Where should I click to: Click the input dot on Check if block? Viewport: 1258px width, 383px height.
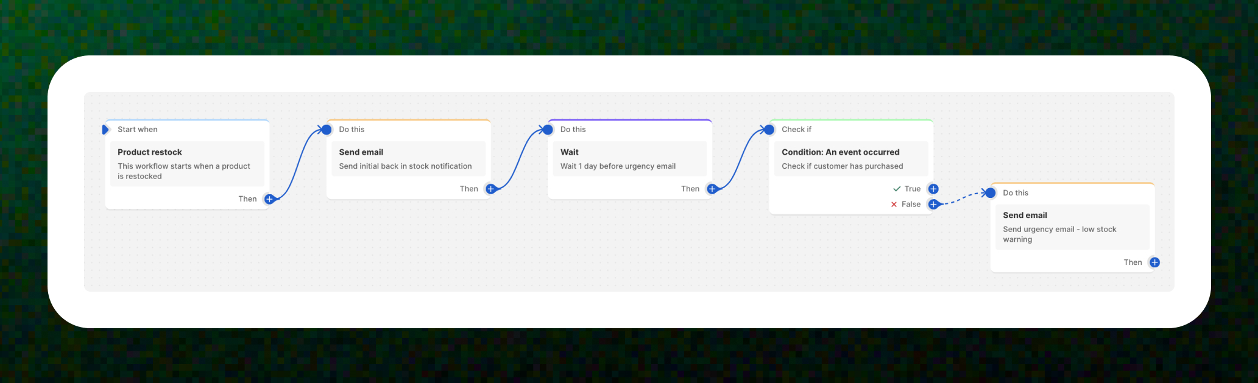[769, 130]
